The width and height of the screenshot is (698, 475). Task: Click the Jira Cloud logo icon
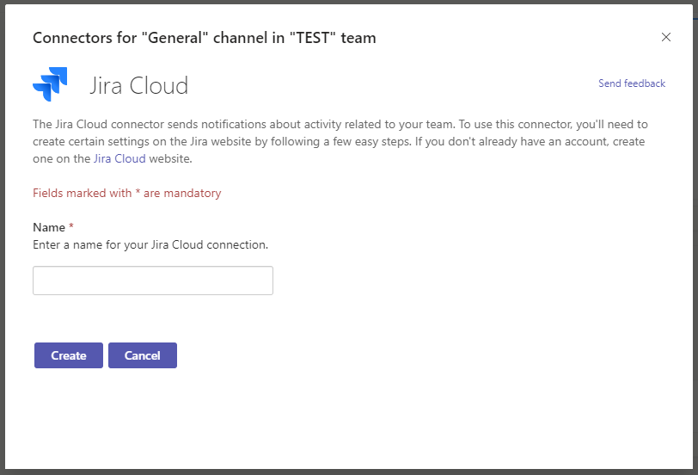50,84
